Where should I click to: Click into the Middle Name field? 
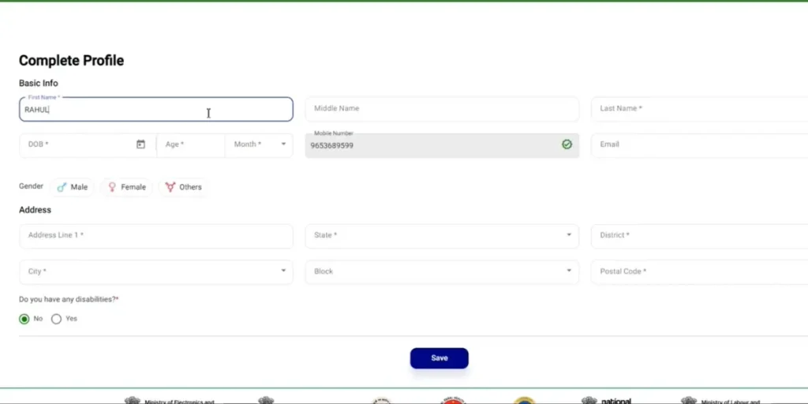[441, 109]
